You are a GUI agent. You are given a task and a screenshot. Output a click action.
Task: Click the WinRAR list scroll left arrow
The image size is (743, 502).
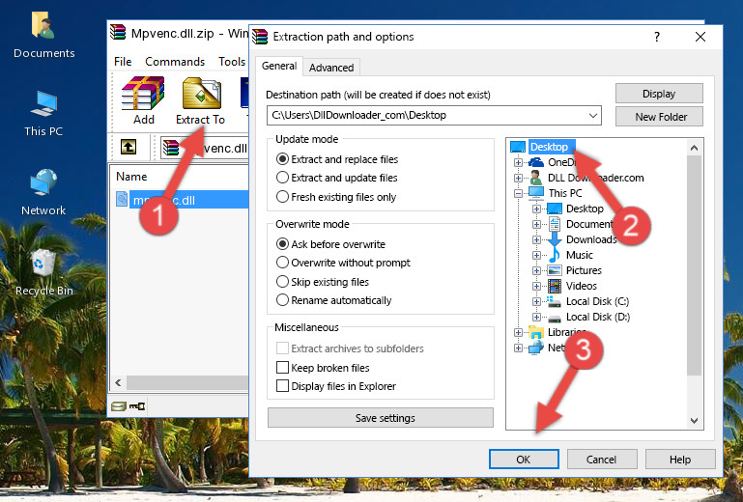click(119, 382)
